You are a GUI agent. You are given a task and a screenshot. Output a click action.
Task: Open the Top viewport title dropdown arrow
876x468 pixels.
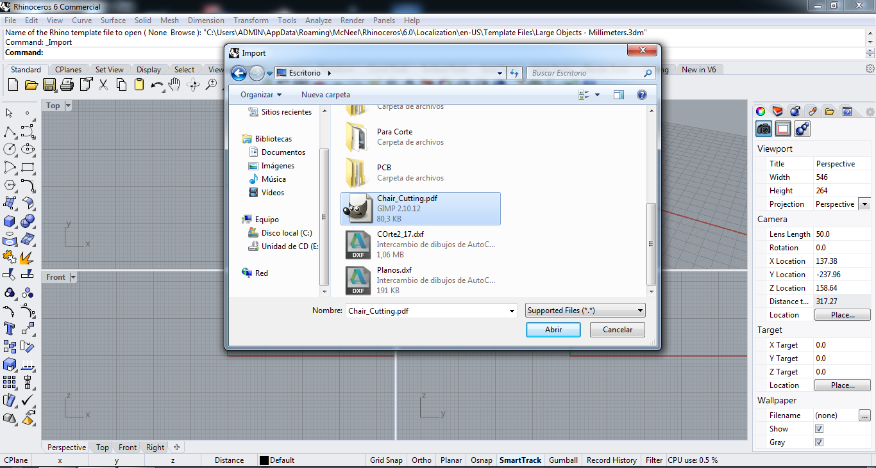(x=67, y=106)
